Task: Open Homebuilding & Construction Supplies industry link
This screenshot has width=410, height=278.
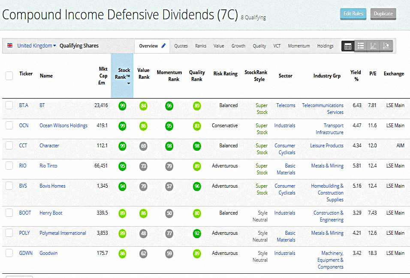Action: [x=327, y=193]
